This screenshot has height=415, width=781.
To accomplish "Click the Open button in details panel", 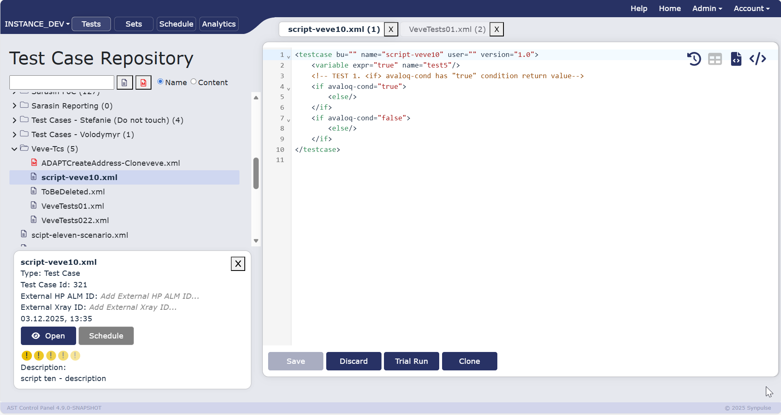I will point(48,336).
